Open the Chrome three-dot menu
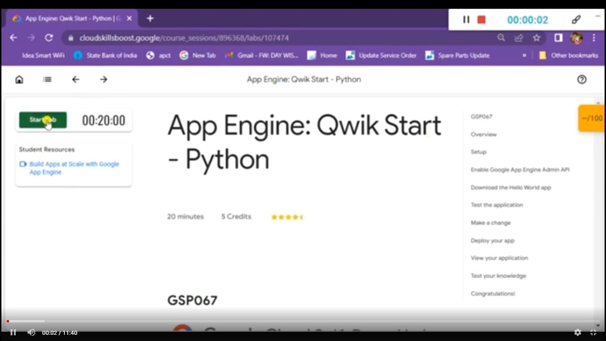Viewport: 606px width, 341px height. (594, 38)
